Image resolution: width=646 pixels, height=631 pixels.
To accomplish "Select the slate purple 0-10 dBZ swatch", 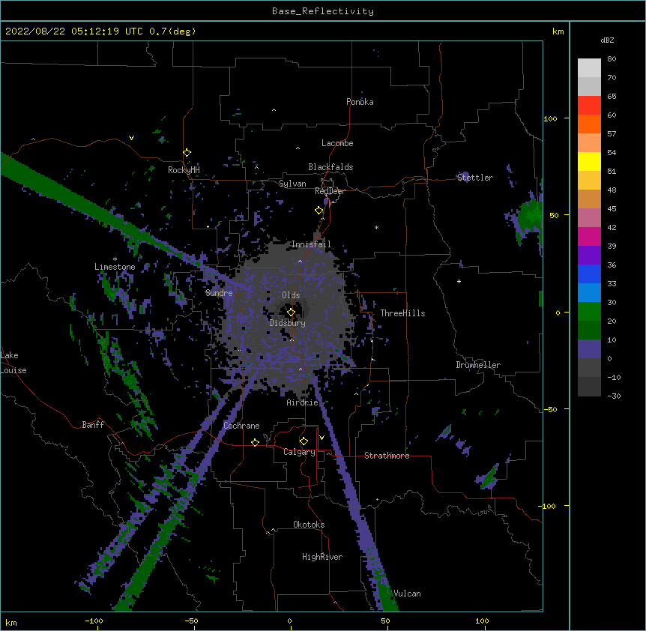I will 589,349.
